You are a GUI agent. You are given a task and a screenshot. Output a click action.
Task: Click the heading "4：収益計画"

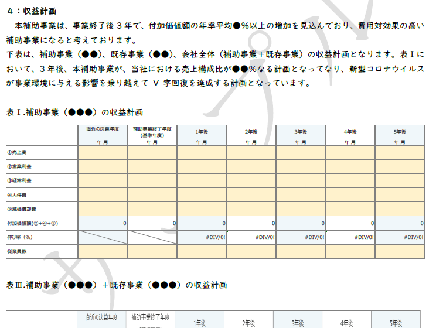[32, 11]
